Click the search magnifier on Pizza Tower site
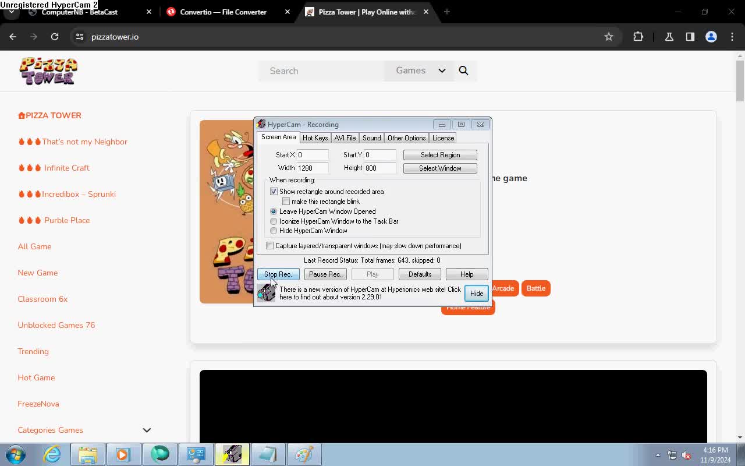The image size is (745, 466). point(463,70)
